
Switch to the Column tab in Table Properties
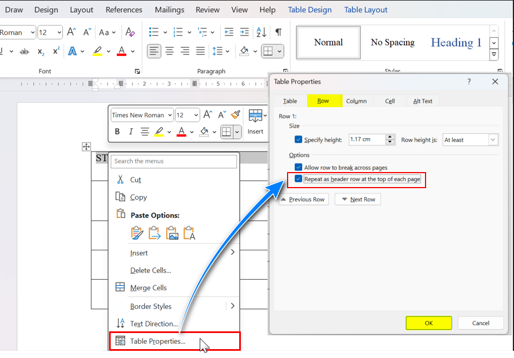coord(356,101)
